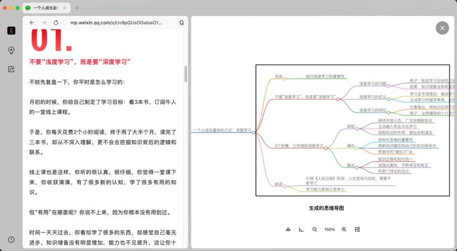Click the mp.weixin.qq.com address bar
The width and height of the screenshot is (457, 251).
click(x=116, y=22)
